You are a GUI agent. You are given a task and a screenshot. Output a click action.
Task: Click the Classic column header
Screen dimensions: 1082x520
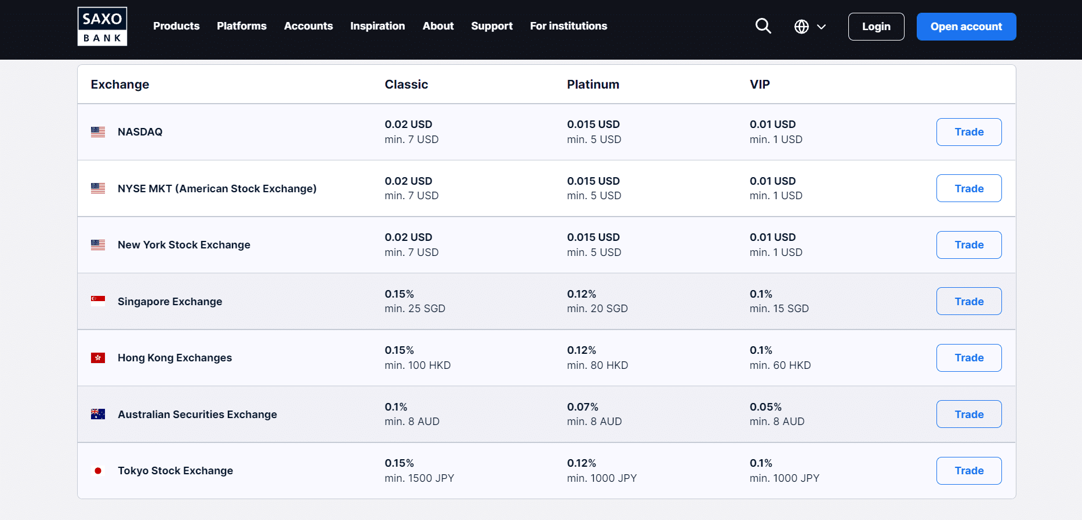[x=406, y=85]
